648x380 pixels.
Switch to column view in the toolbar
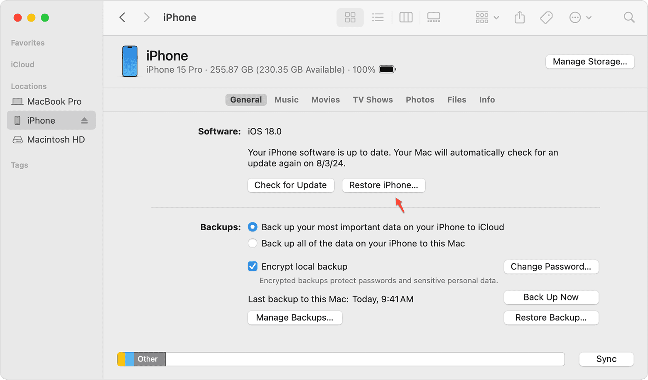[406, 17]
